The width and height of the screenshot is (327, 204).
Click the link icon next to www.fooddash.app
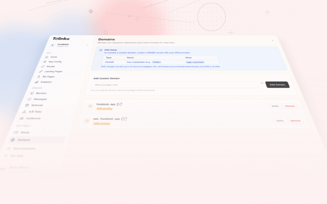pos(124,119)
